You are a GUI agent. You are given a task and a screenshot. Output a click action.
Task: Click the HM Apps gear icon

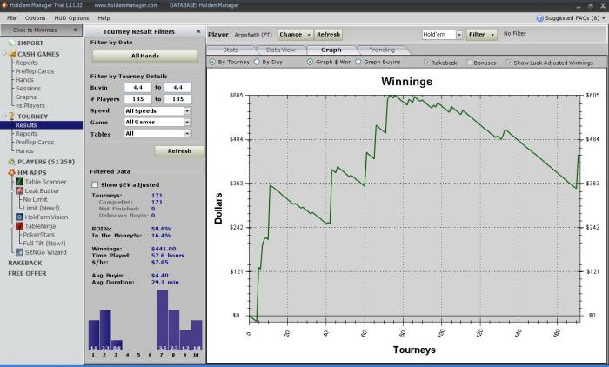tap(11, 172)
